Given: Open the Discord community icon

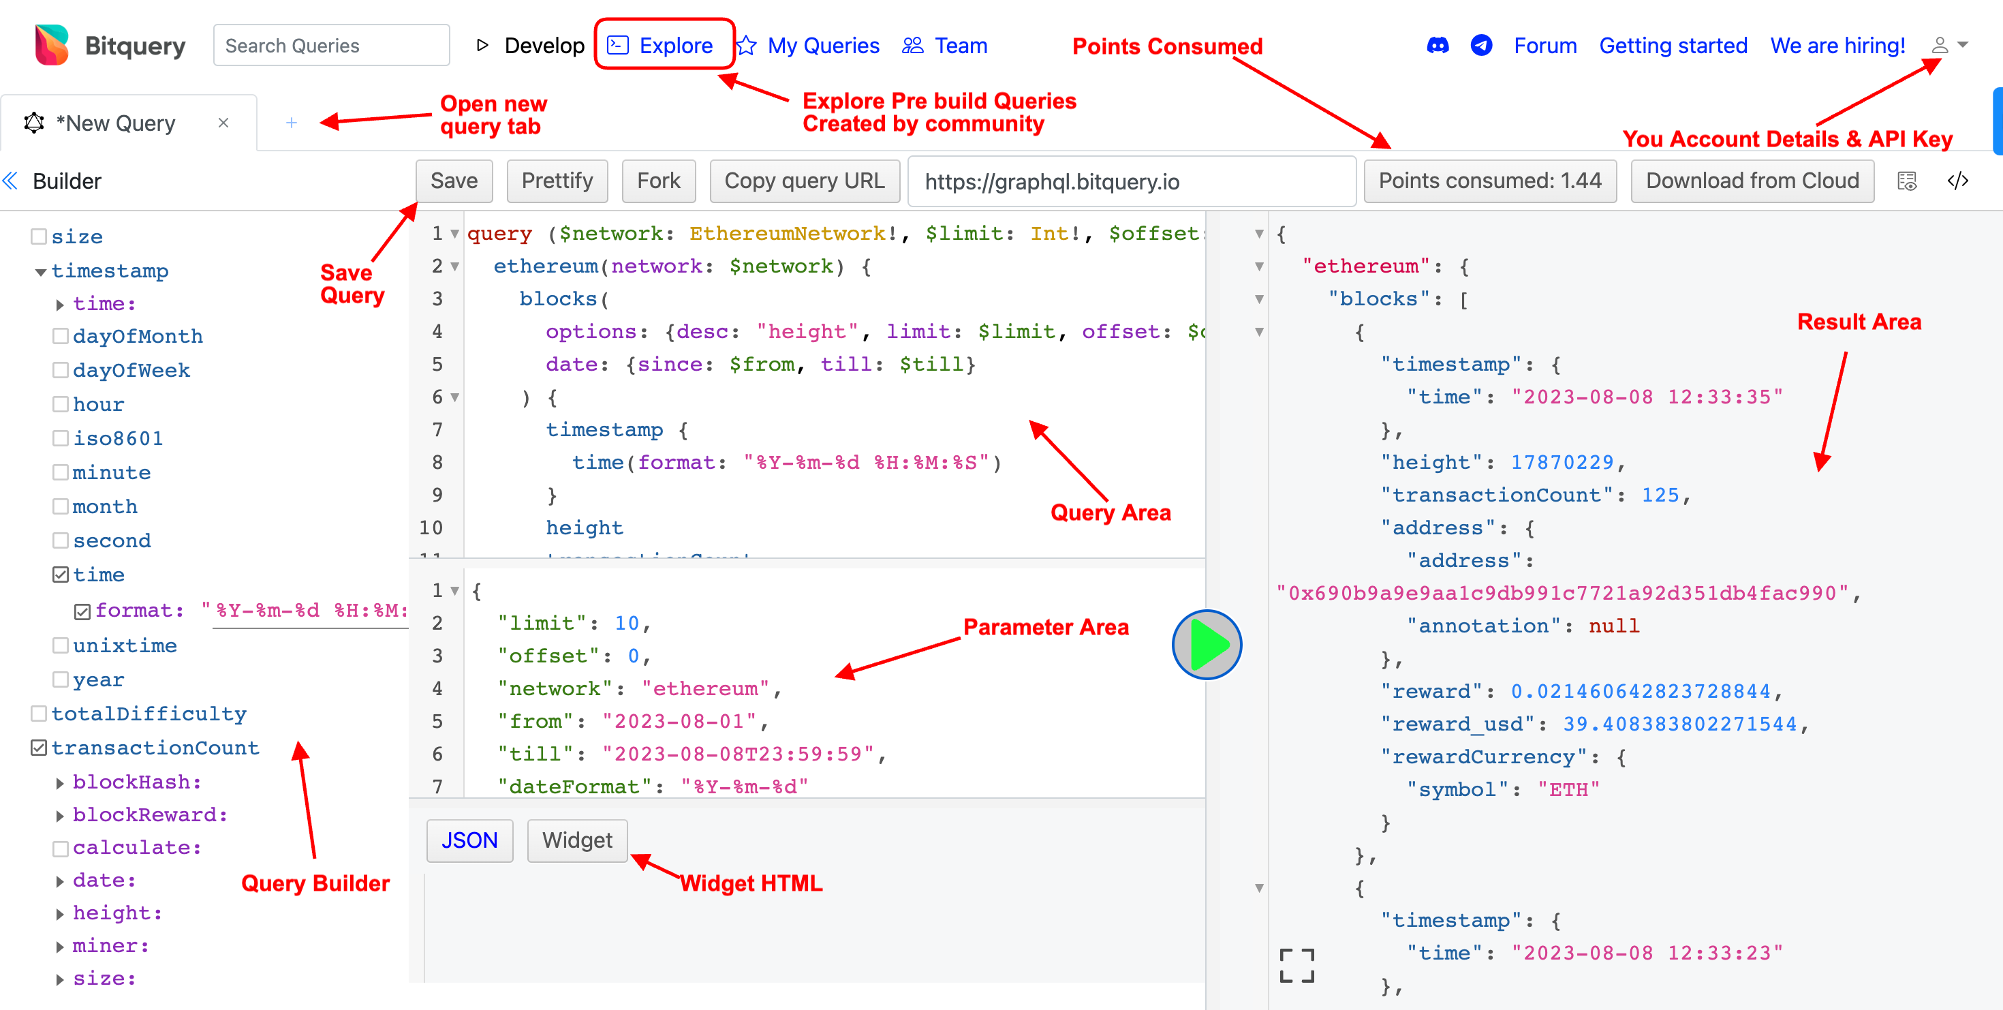Looking at the screenshot, I should coord(1437,46).
